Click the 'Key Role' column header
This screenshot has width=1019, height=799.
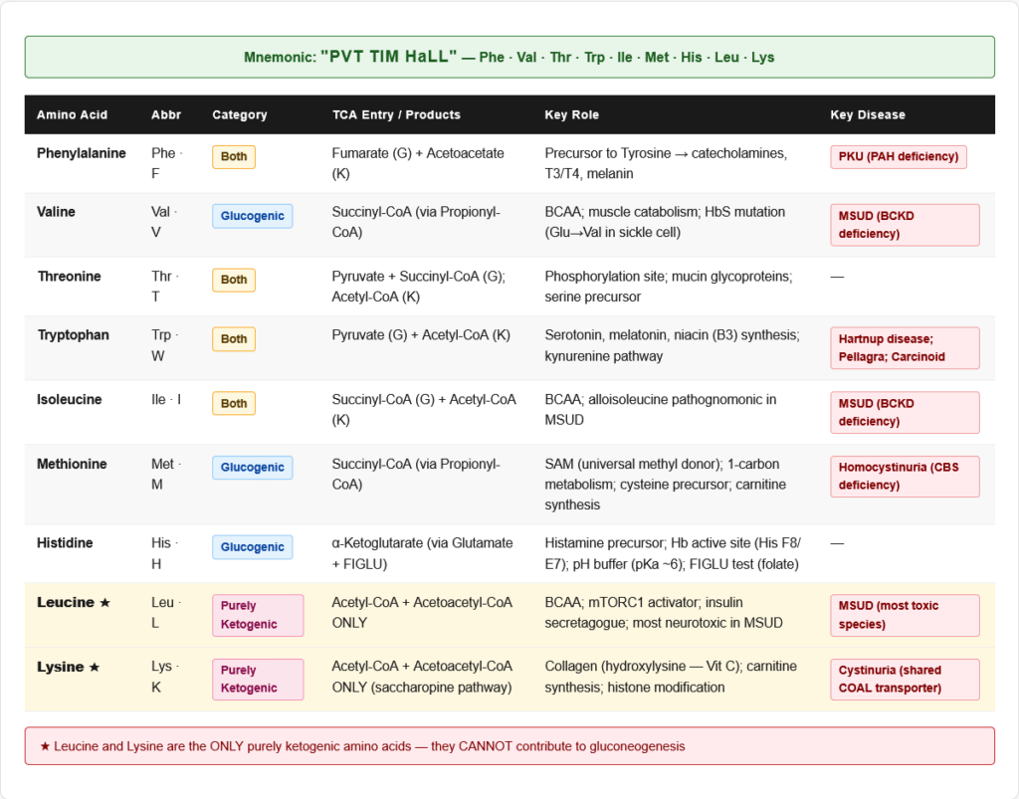[571, 114]
